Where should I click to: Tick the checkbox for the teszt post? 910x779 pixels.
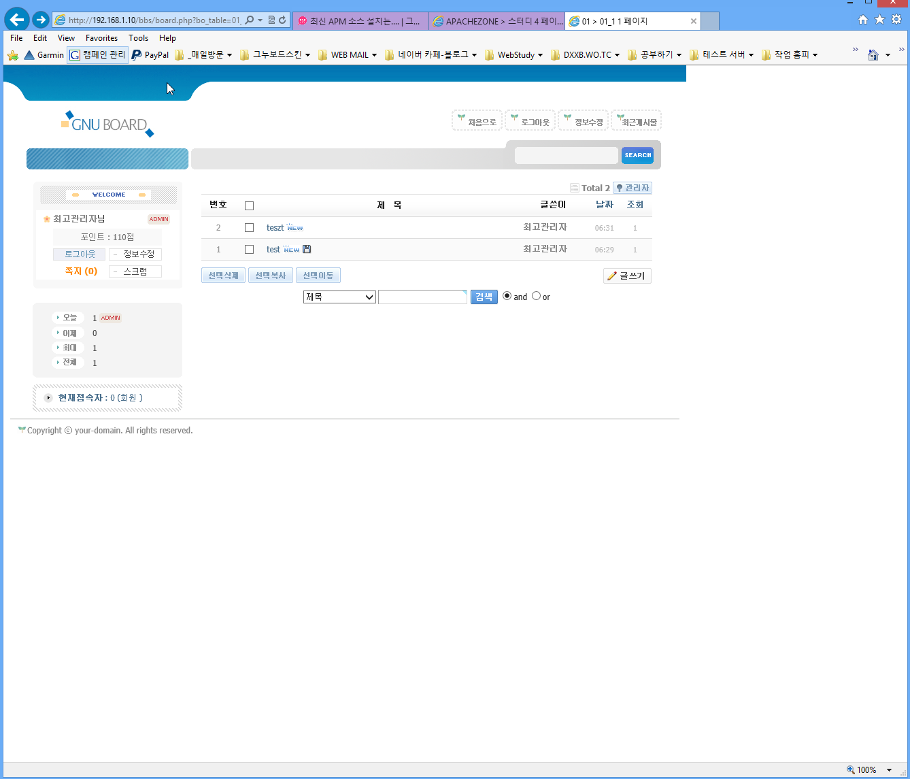click(x=249, y=227)
